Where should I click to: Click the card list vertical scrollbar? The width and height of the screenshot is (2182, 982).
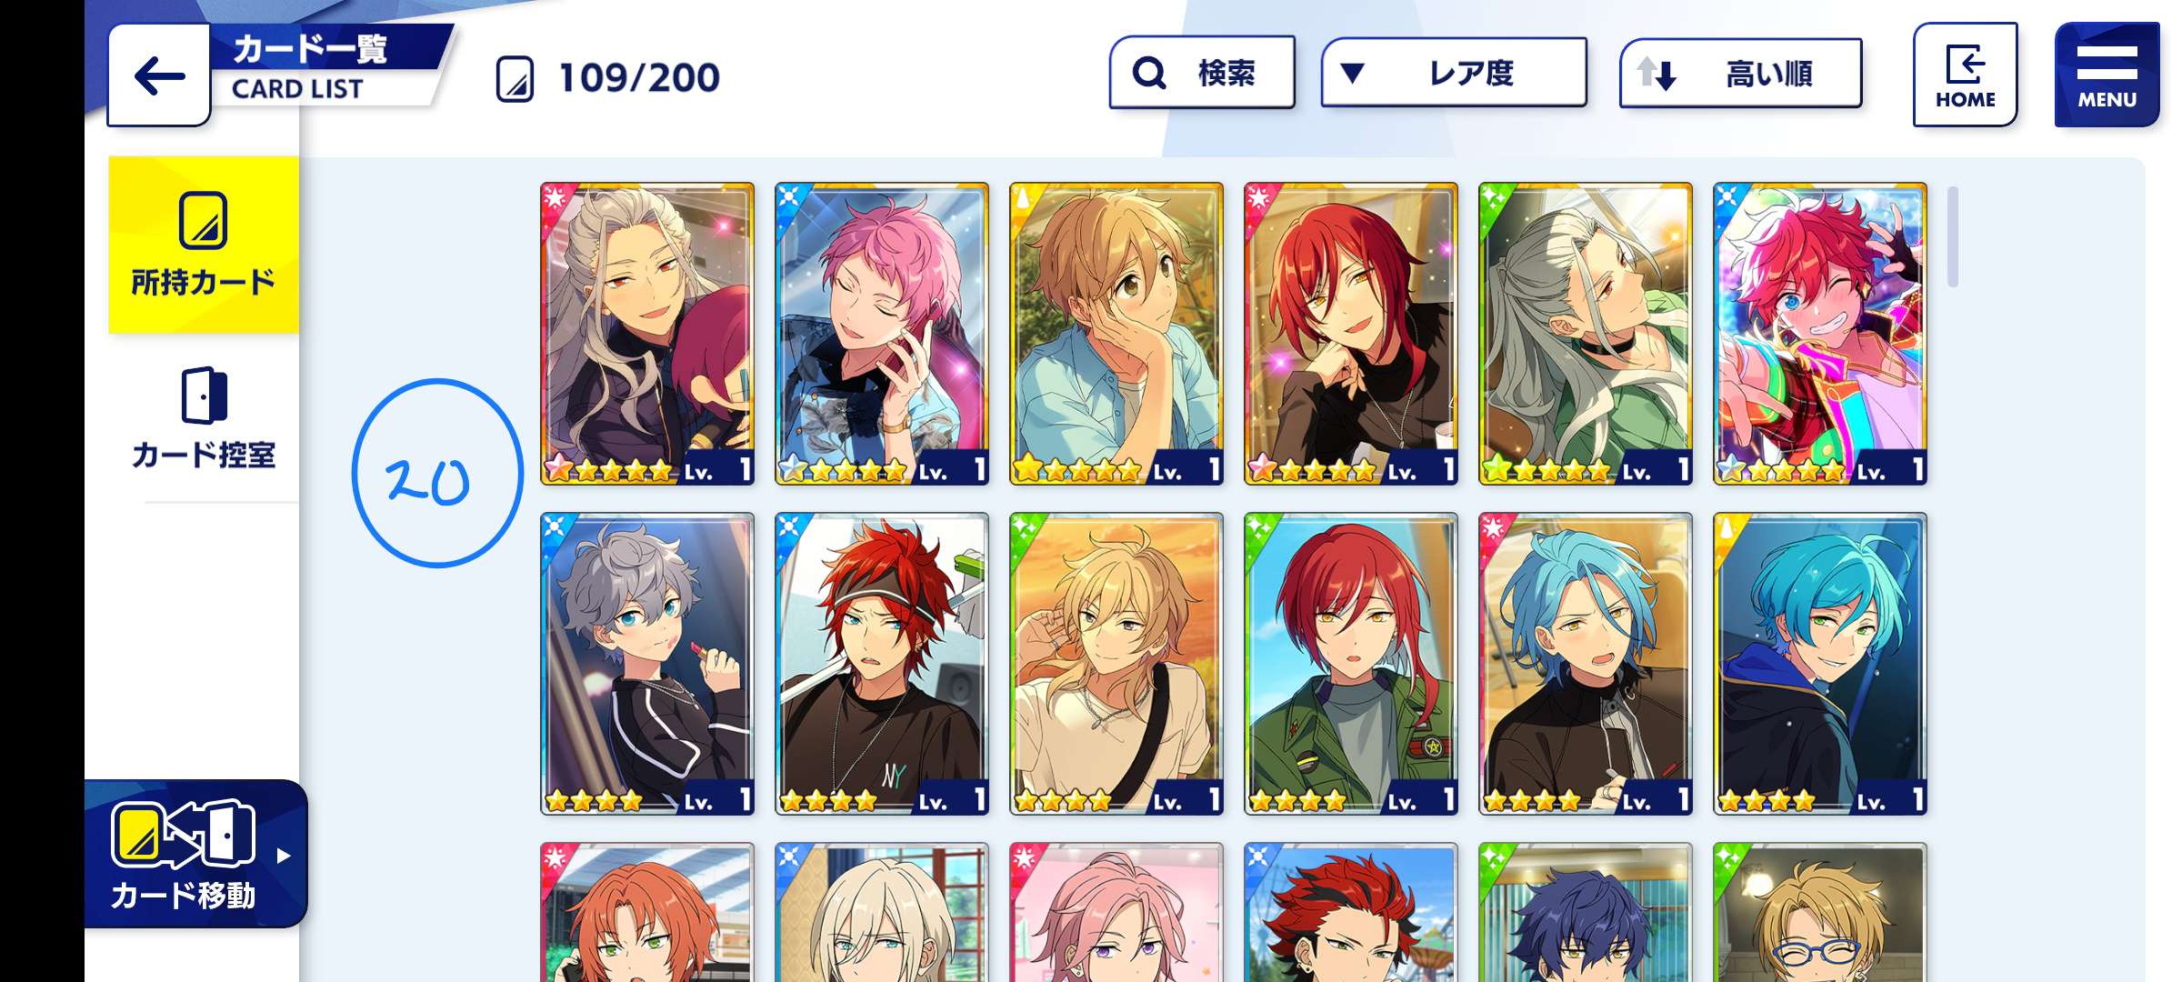pyautogui.click(x=1952, y=236)
